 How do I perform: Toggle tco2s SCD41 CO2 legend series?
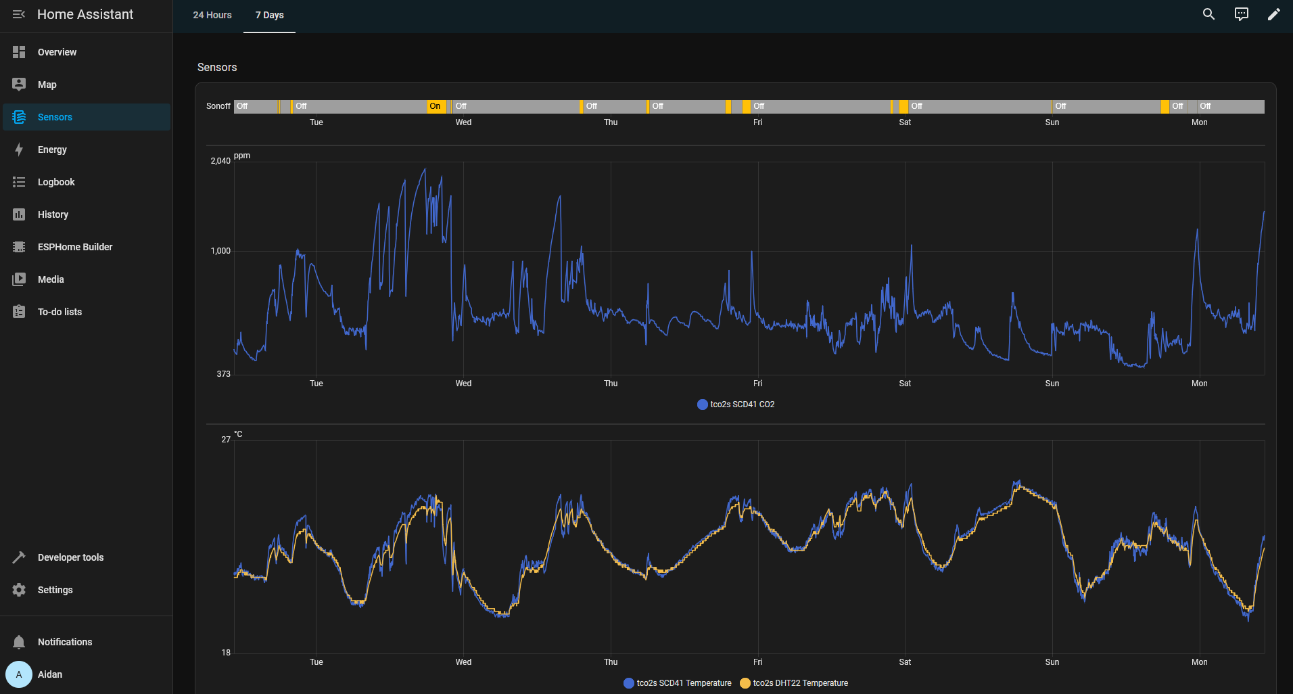736,404
